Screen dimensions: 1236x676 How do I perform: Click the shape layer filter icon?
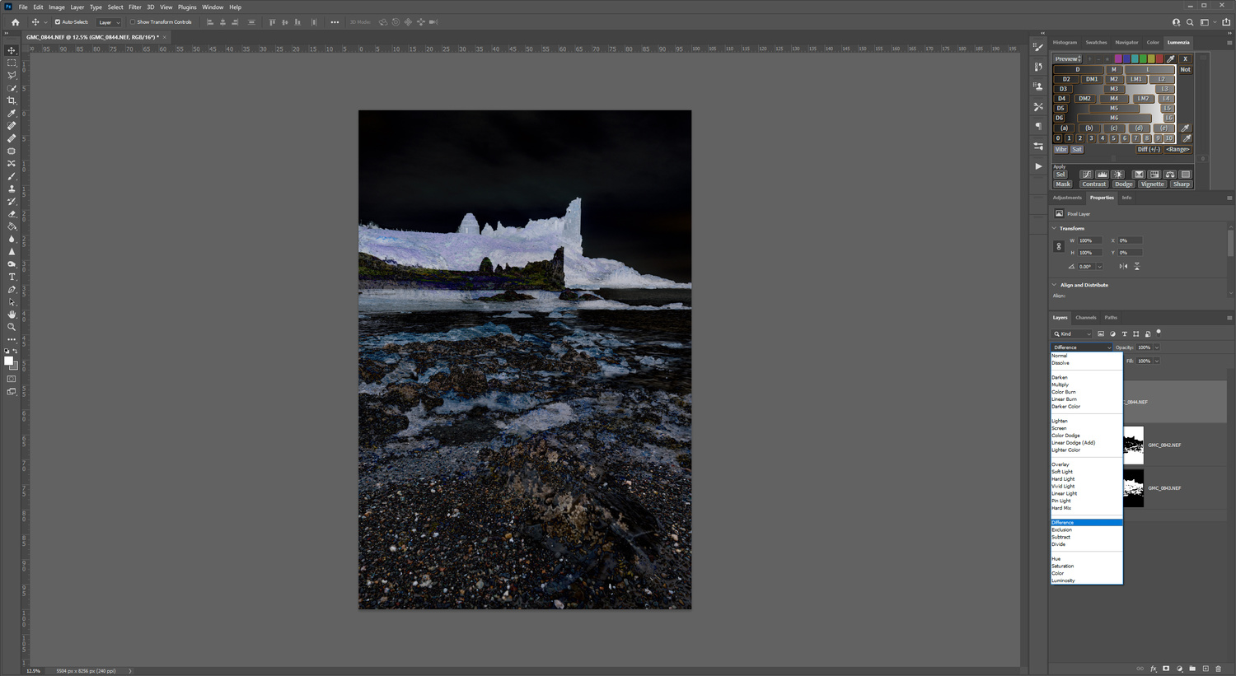1135,333
